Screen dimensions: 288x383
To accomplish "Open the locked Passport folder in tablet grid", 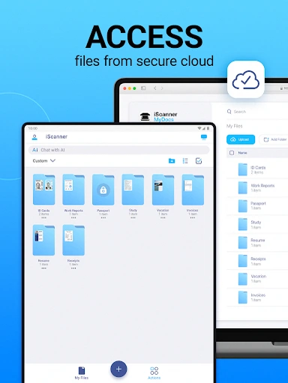I will pos(103,190).
